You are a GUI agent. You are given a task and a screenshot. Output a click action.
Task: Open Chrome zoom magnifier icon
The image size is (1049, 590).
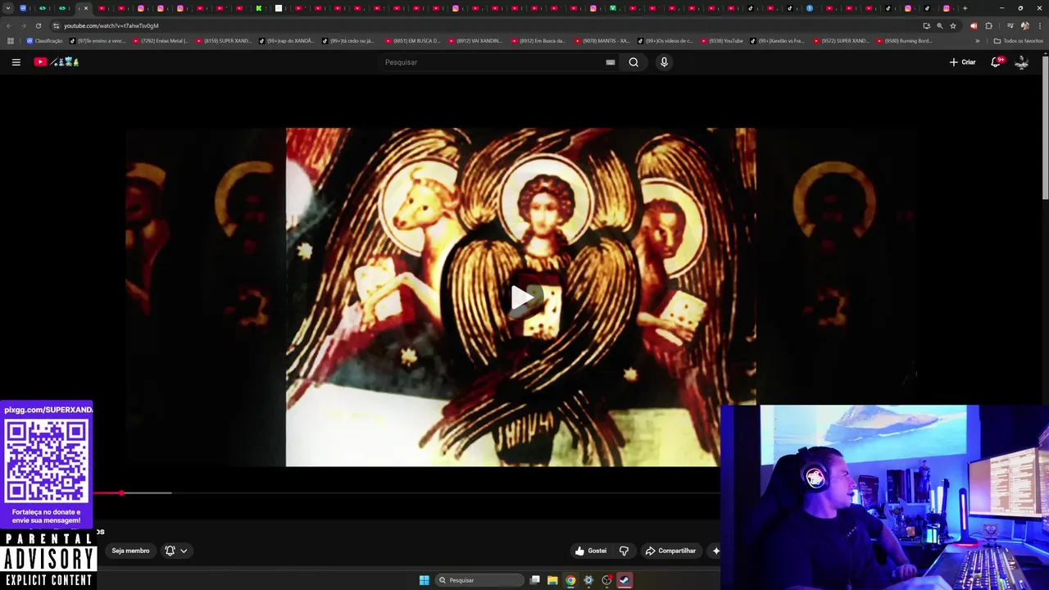940,25
